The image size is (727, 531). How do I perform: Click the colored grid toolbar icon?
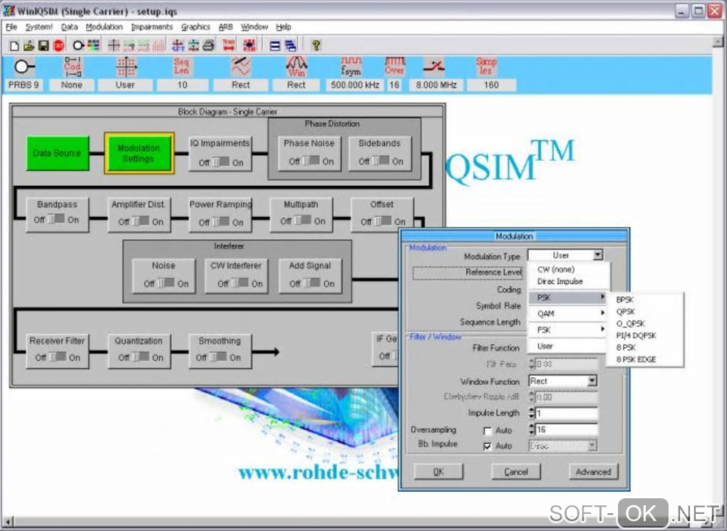pyautogui.click(x=93, y=46)
